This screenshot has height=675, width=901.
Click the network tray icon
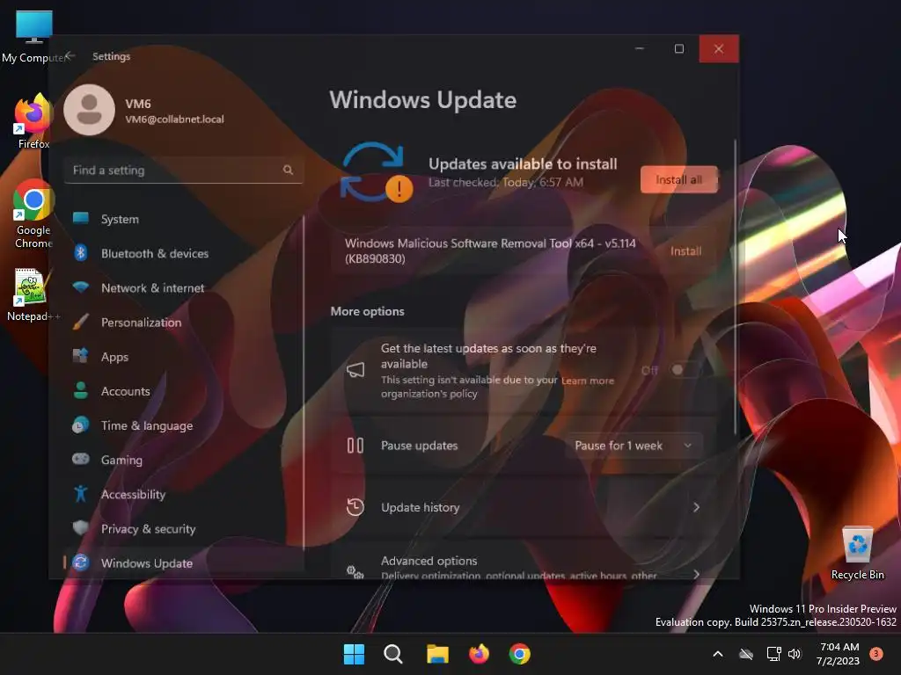(x=773, y=654)
